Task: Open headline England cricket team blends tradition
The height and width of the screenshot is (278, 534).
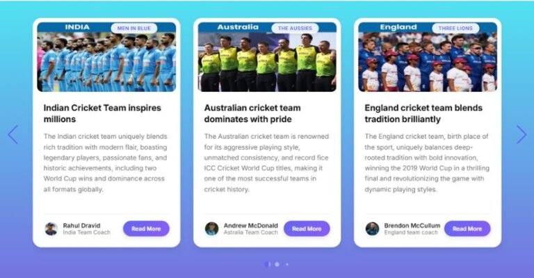Action: 423,113
